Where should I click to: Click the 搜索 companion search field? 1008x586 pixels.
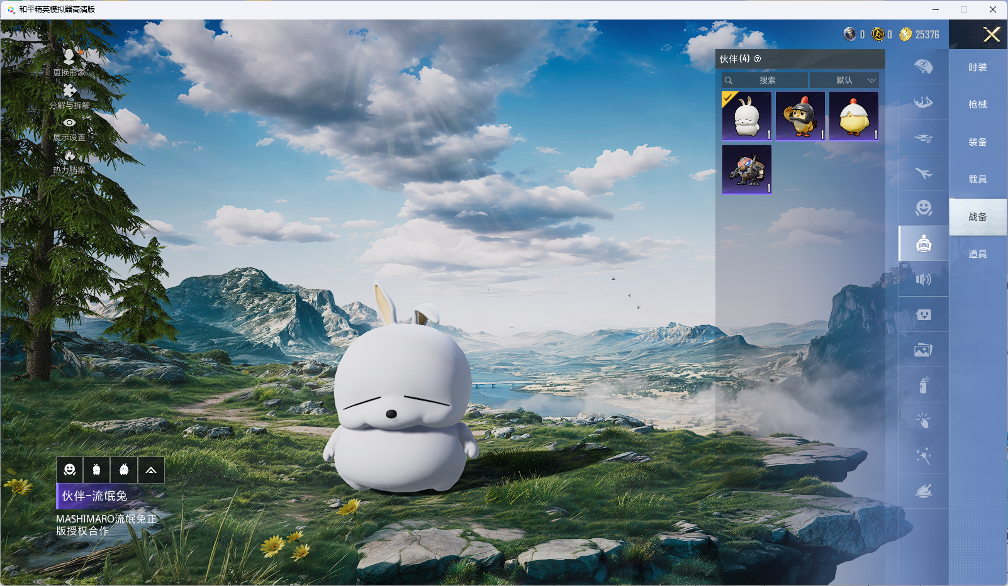coord(766,80)
